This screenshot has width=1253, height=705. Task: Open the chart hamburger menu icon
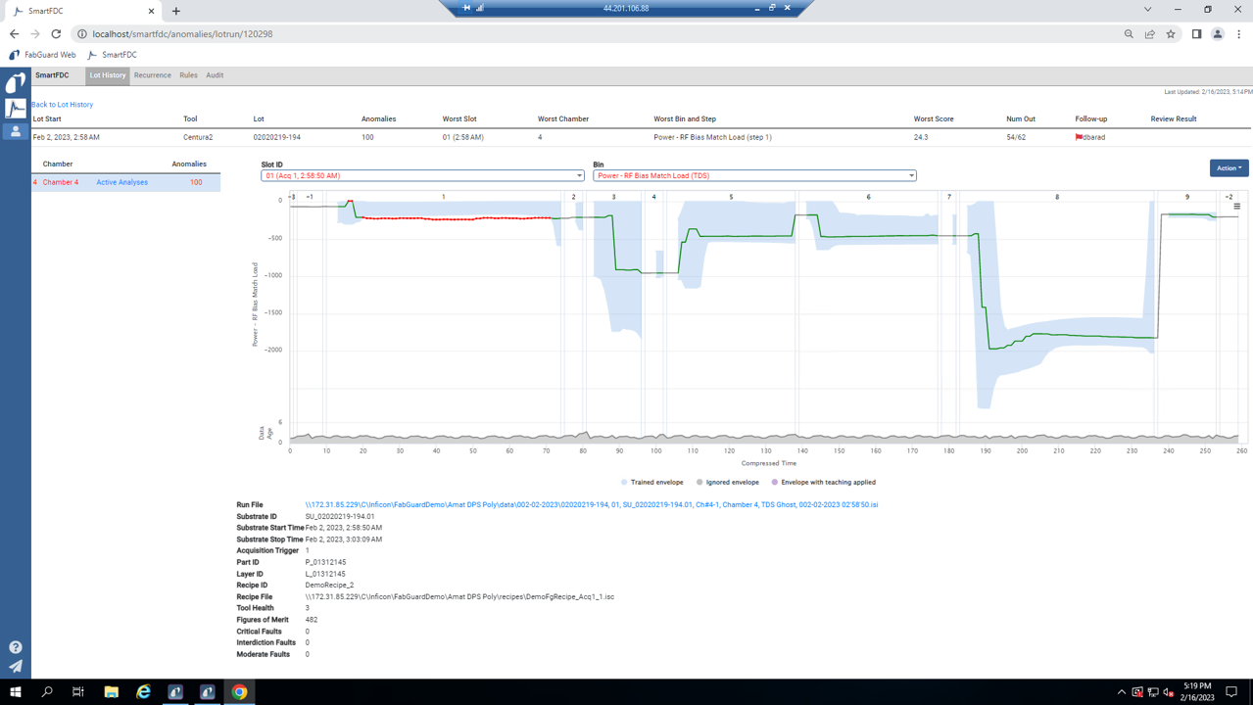point(1236,207)
